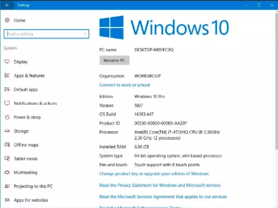Click the Projecting to this PC icon
The image size is (278, 208).
pyautogui.click(x=7, y=186)
